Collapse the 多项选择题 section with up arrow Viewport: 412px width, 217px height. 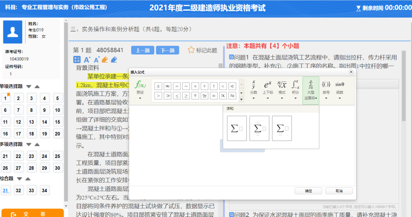(37, 145)
